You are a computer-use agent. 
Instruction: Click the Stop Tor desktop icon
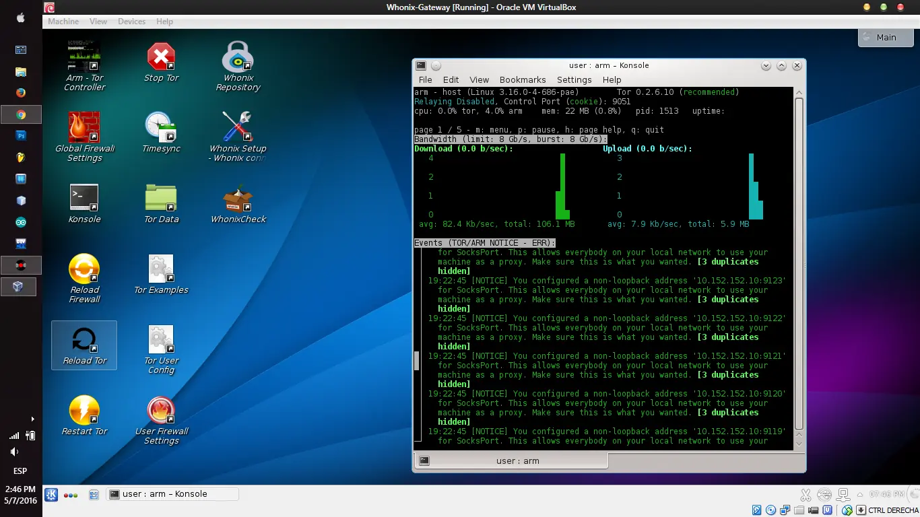pyautogui.click(x=161, y=62)
